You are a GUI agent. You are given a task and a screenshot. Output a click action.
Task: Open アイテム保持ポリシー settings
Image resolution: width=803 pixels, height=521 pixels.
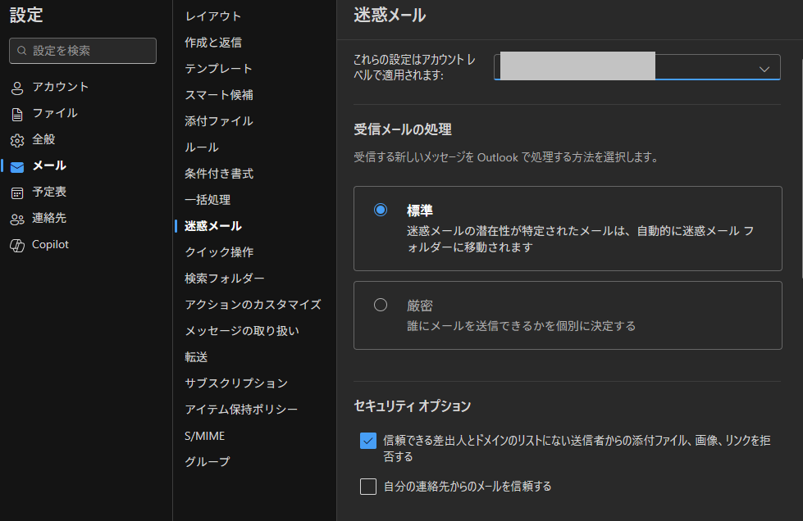coord(241,410)
